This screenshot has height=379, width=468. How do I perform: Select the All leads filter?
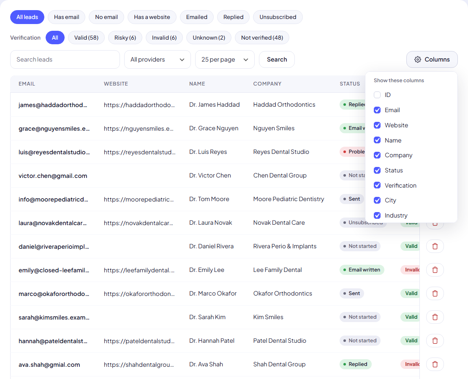[27, 17]
